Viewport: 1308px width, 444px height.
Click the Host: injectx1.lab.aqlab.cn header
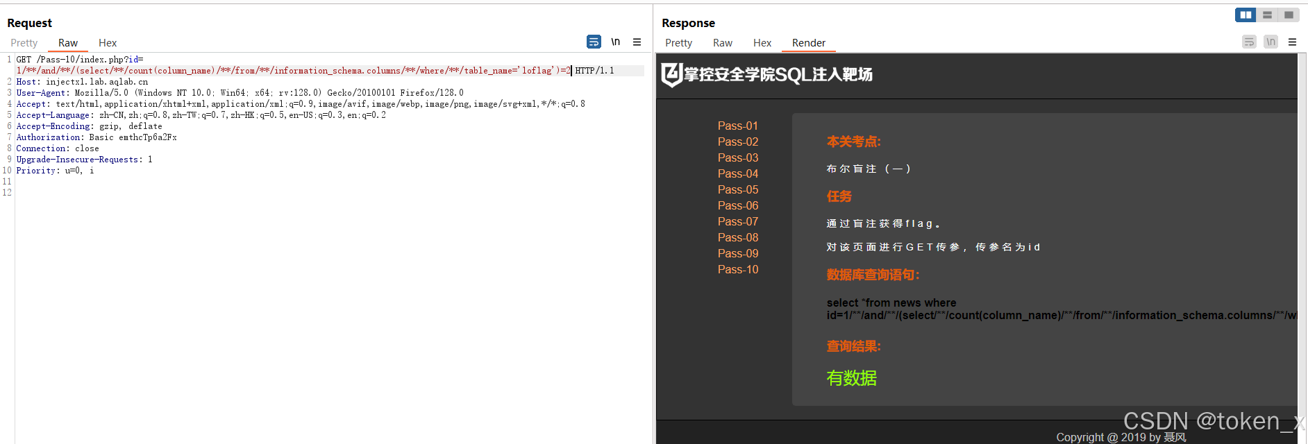tap(82, 82)
